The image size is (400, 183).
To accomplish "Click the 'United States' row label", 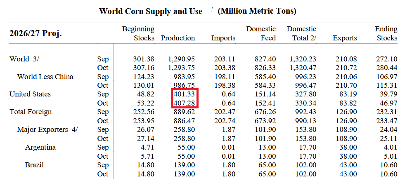I will coord(30,94).
